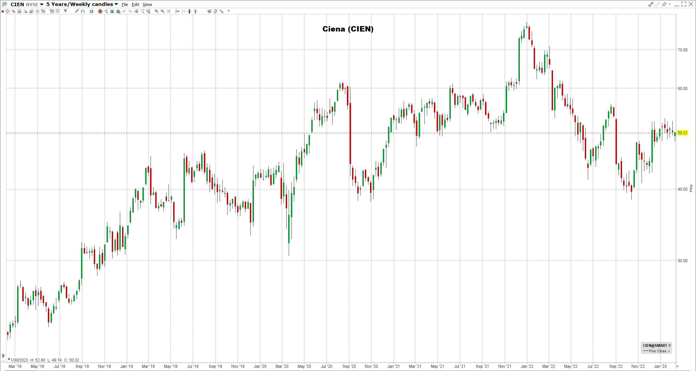Click the Jan '23 date axis label
The height and width of the screenshot is (371, 696).
click(660, 366)
